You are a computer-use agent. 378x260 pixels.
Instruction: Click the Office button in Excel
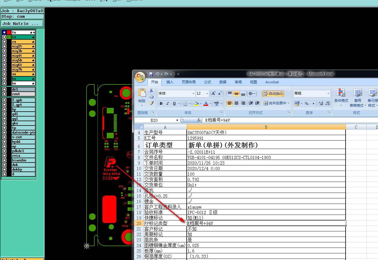pos(140,77)
